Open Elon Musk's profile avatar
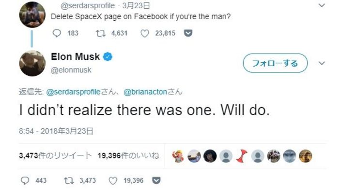 tap(32, 63)
